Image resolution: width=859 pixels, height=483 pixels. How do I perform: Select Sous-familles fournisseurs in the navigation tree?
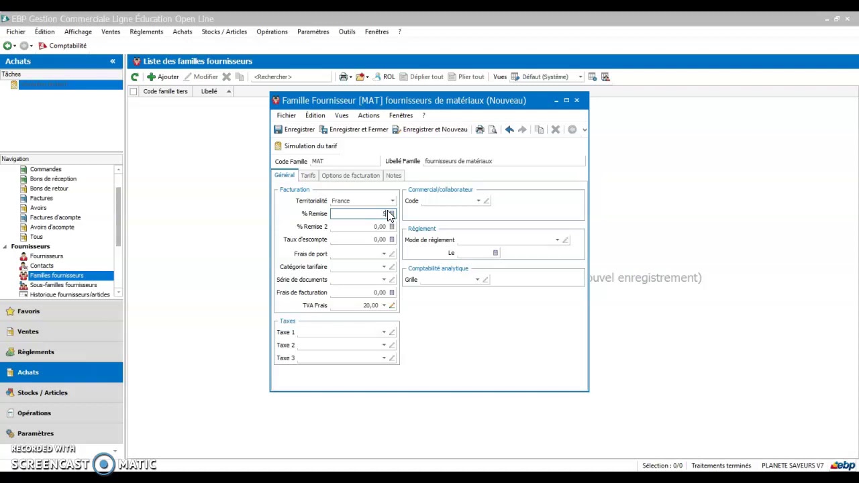pos(63,285)
